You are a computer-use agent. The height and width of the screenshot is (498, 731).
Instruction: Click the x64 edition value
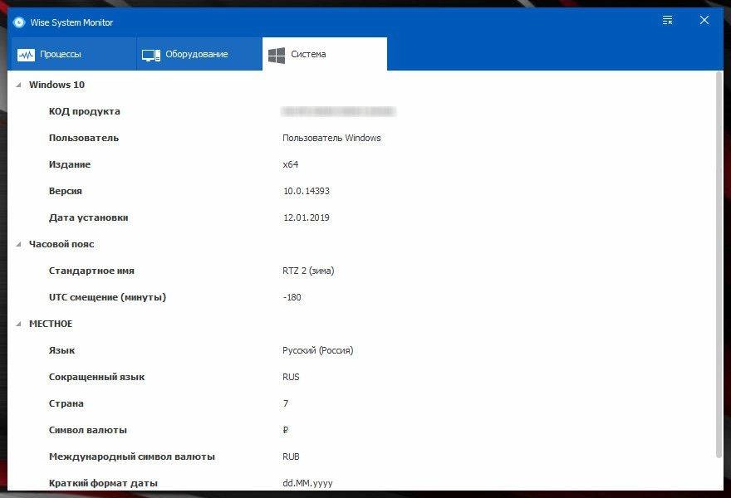[x=291, y=164]
